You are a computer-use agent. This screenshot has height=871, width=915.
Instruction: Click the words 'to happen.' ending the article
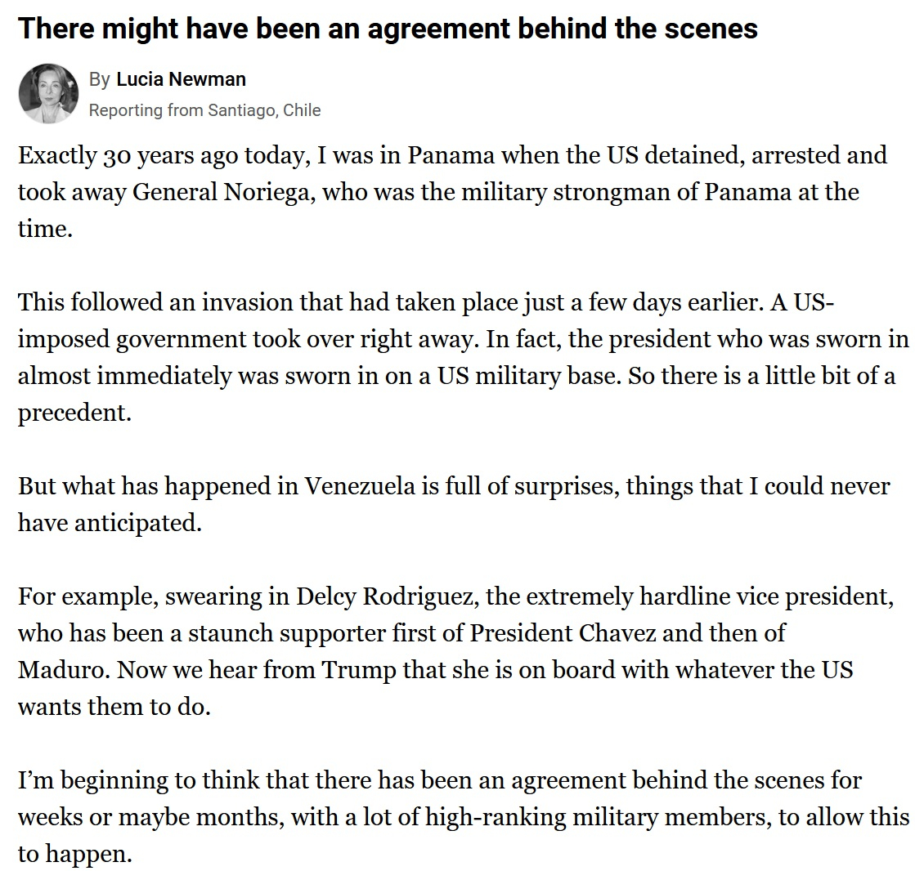(74, 854)
